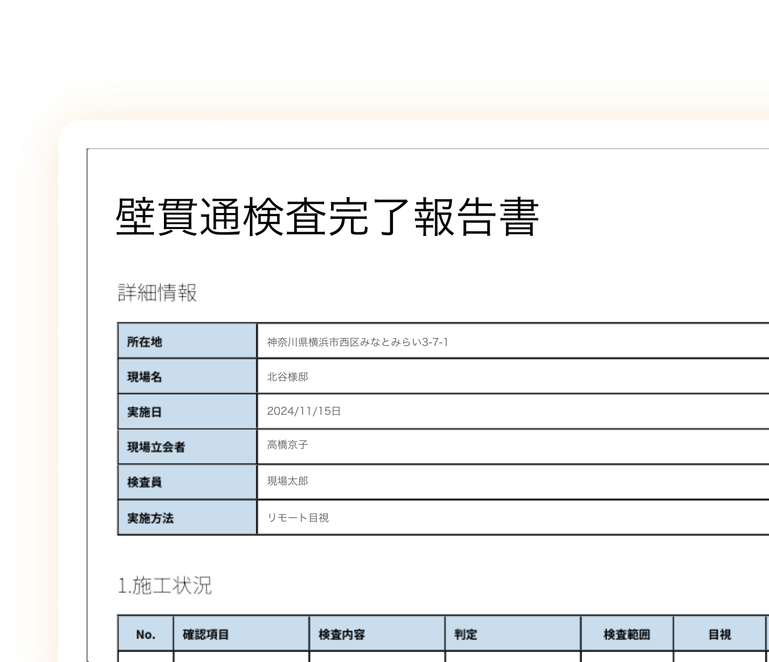Click the 検査範囲 column header
The height and width of the screenshot is (662, 769).
tap(626, 634)
